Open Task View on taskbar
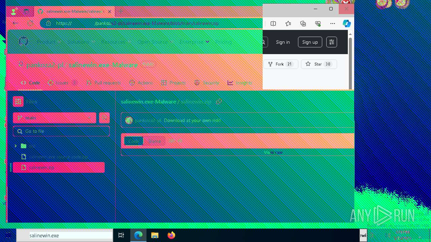Screen dimensions: 431x242 (x=121, y=235)
